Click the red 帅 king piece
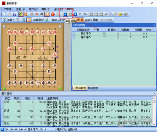This screenshot has width=157, height=132. (x=32, y=32)
